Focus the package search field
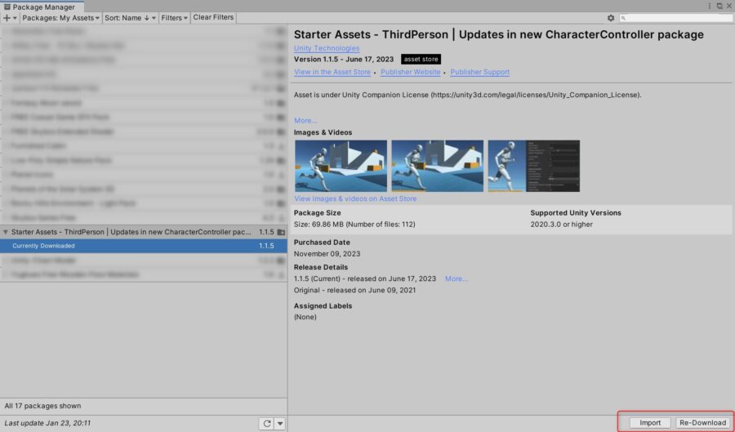The image size is (735, 432). coord(676,18)
